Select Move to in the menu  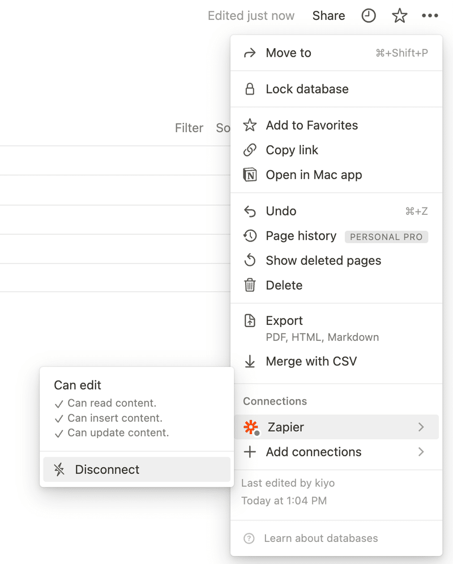(x=336, y=53)
